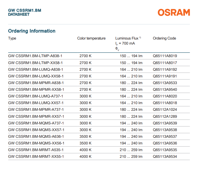Select type GW CSSRM1.BM-MQMS-XX57-1
The image size is (201, 177).
click(36, 130)
